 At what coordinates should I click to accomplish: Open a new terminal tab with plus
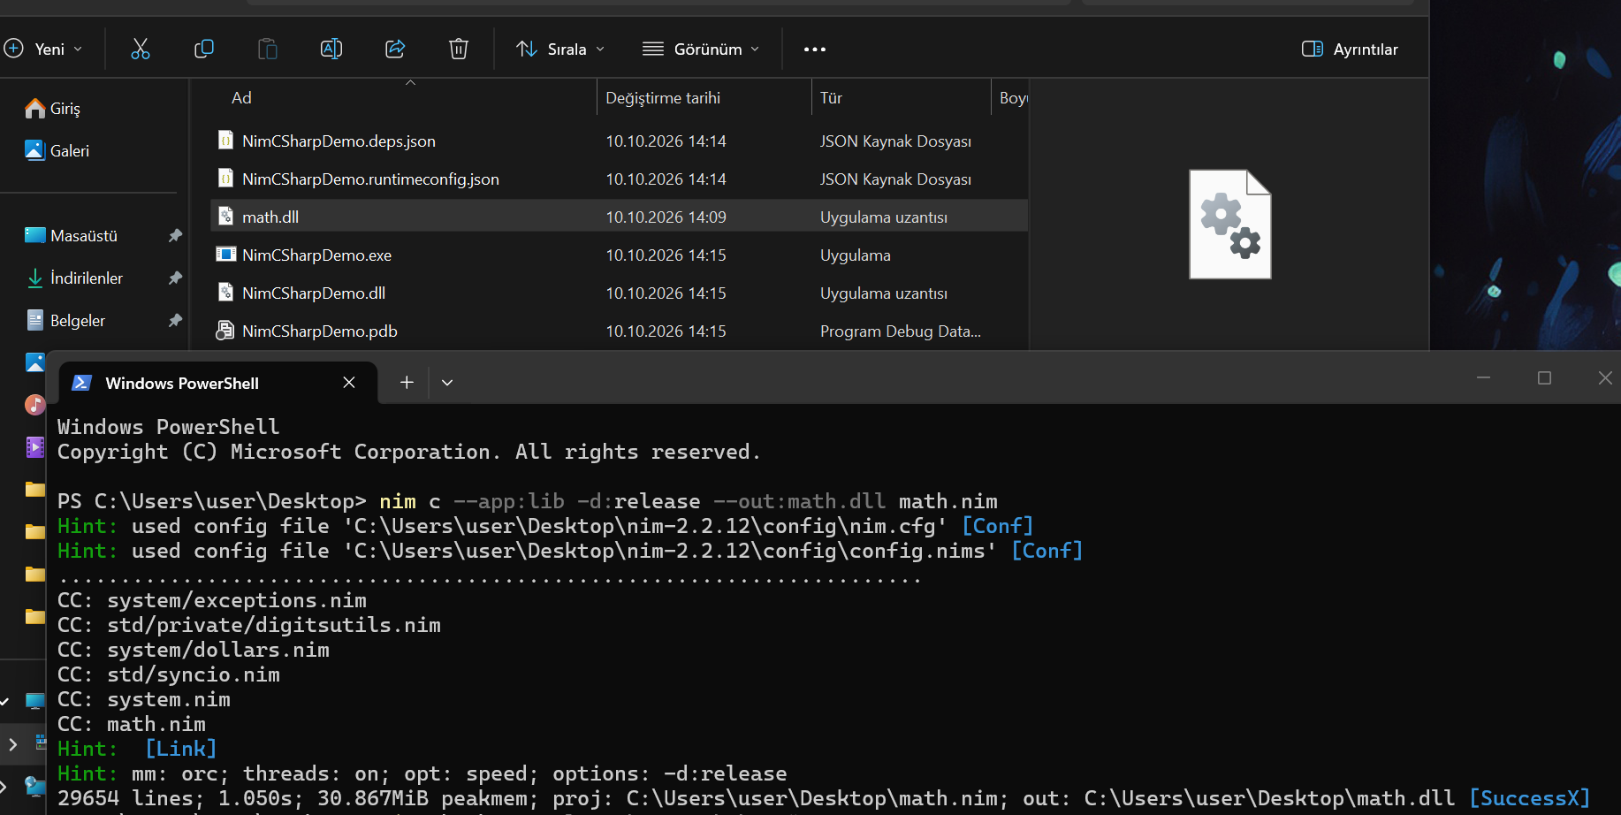(407, 383)
